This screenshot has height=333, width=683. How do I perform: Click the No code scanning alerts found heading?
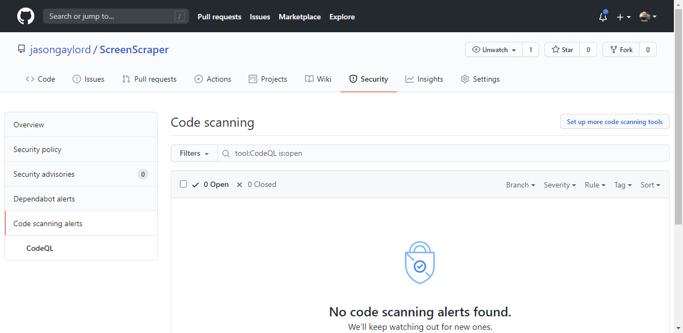(x=420, y=312)
